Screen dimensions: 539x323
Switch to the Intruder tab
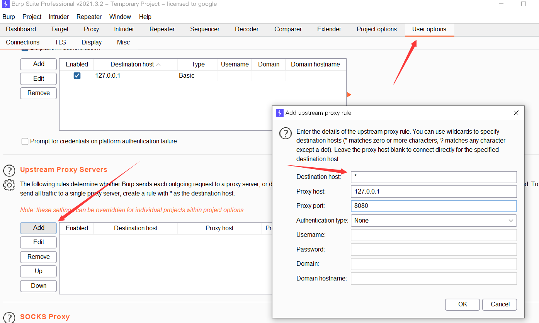tap(124, 29)
